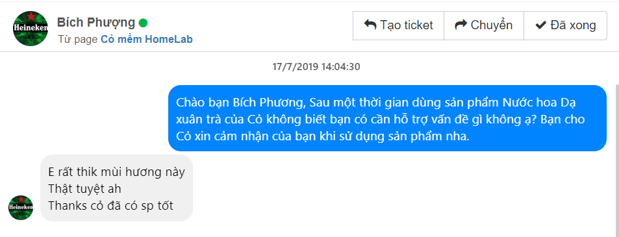This screenshot has height=237, width=619.
Task: Click the line "Thanks cỏ đã có sp tốt"
Action: tap(110, 205)
